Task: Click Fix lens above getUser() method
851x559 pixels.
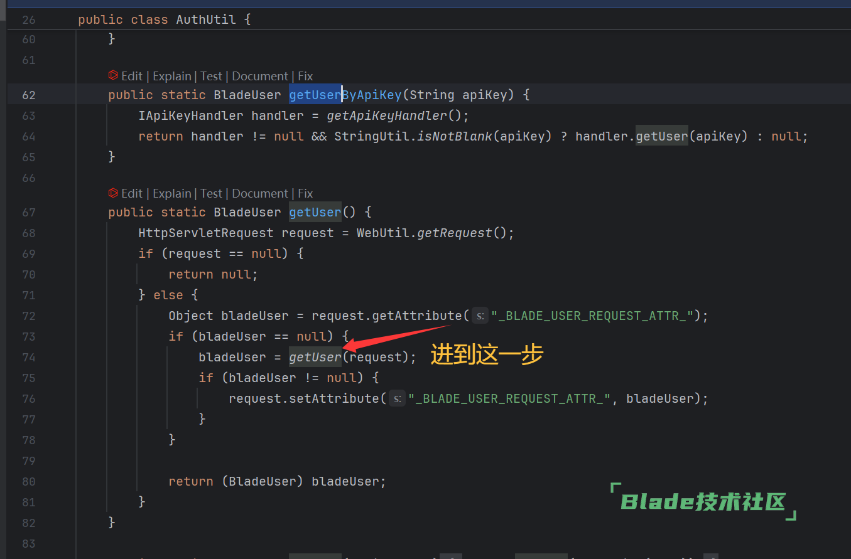Action: coord(305,193)
